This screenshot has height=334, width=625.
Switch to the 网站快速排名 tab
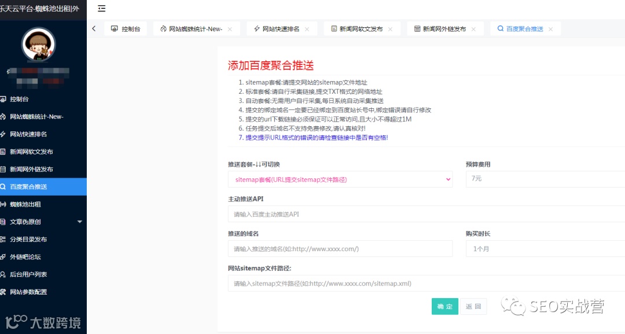click(x=281, y=29)
